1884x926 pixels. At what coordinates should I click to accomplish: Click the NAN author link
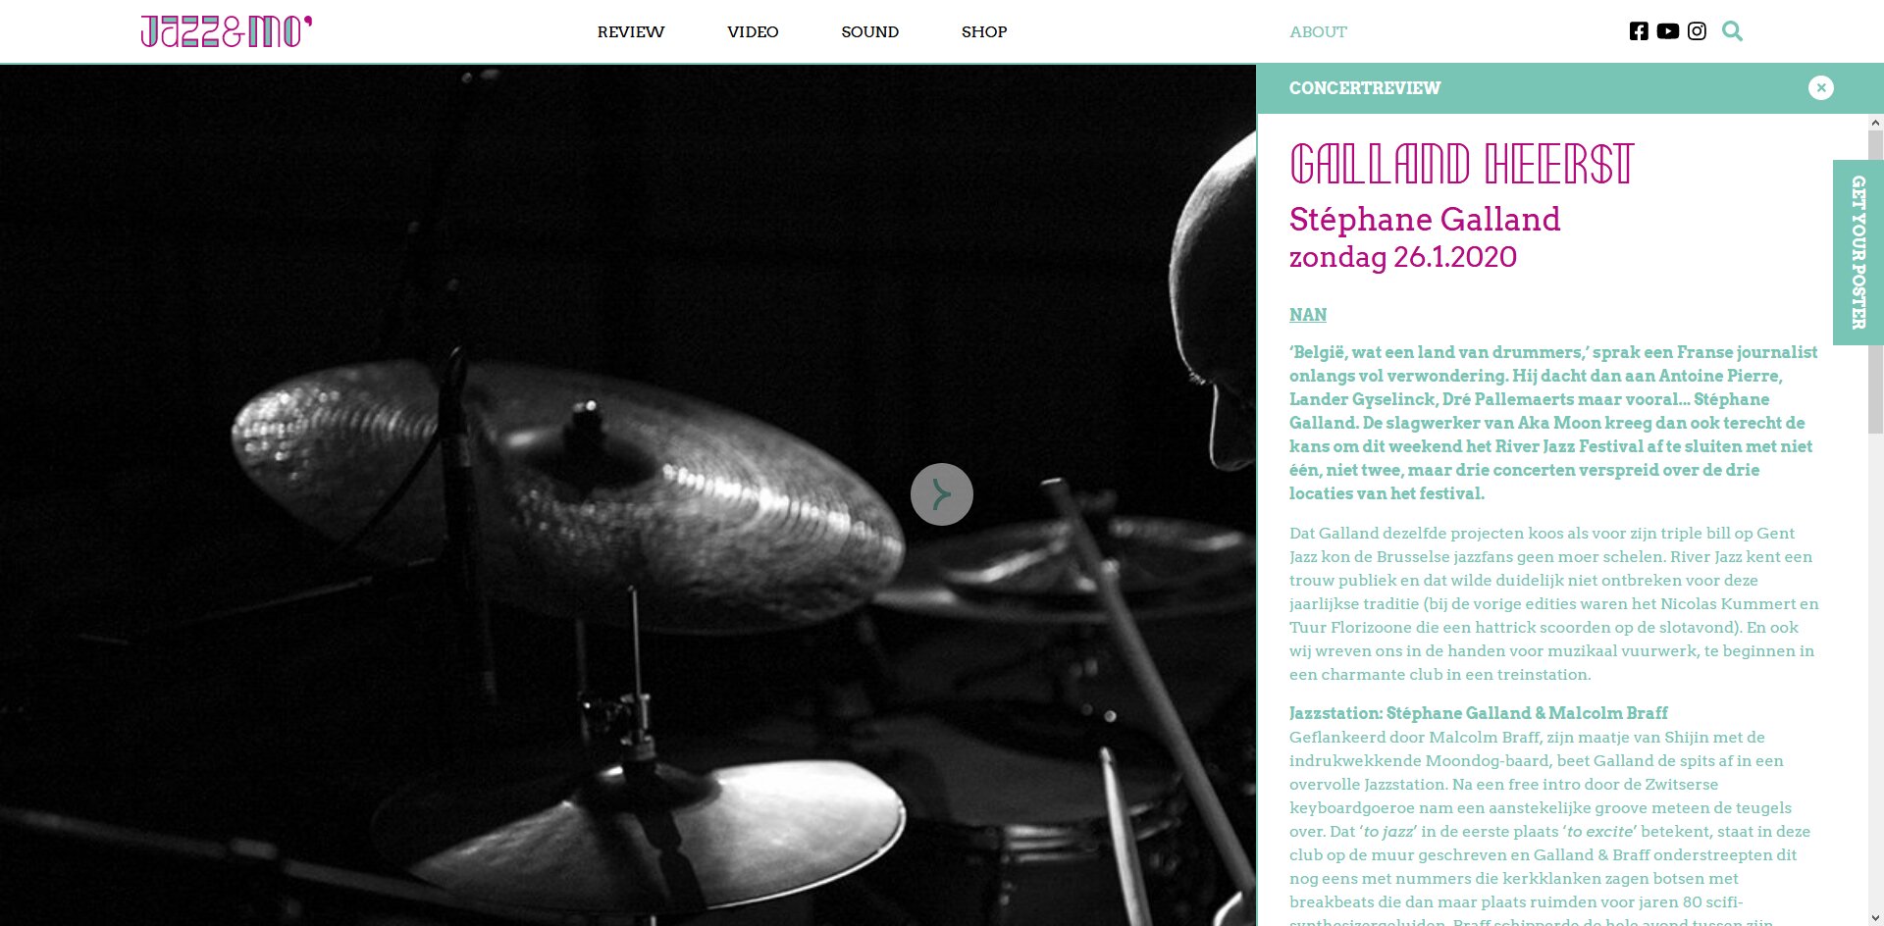1308,315
